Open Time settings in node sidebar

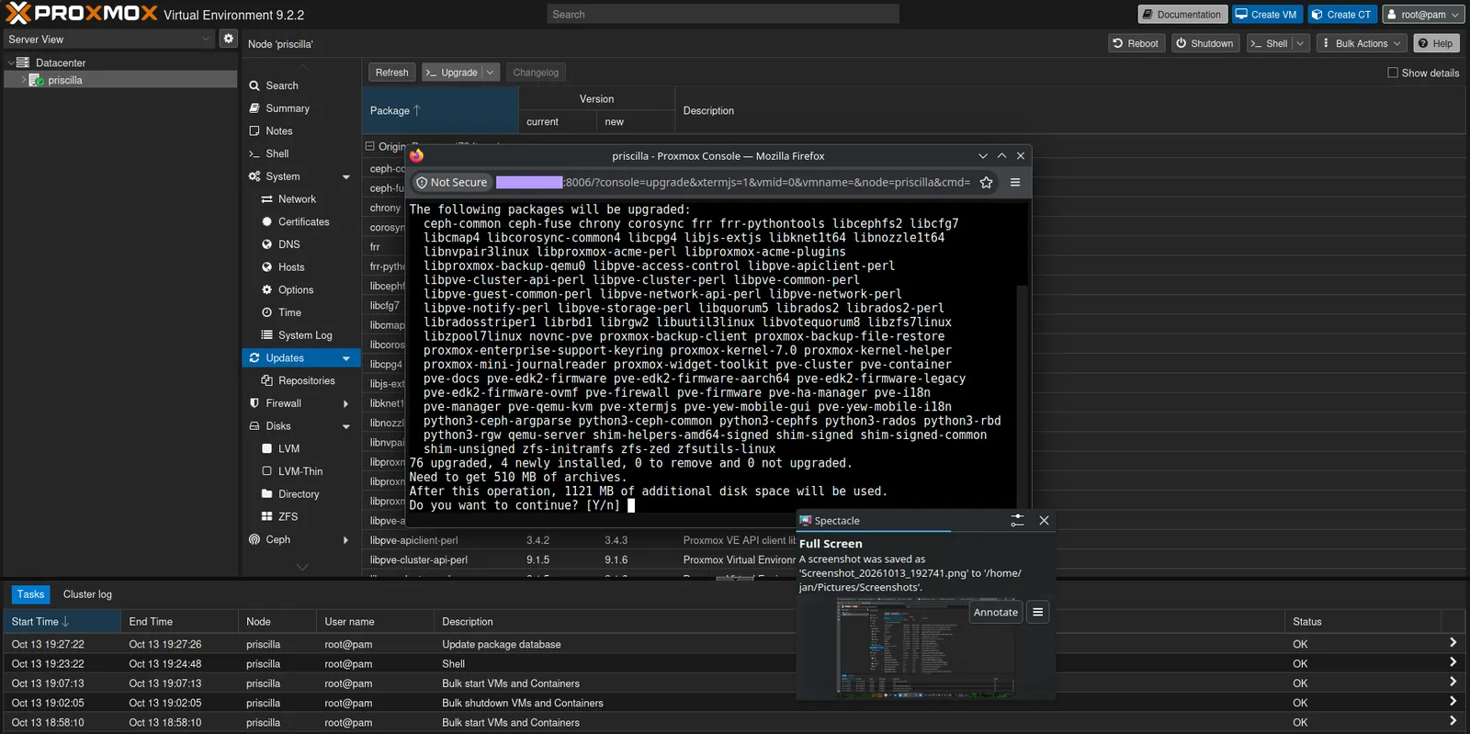pyautogui.click(x=289, y=312)
